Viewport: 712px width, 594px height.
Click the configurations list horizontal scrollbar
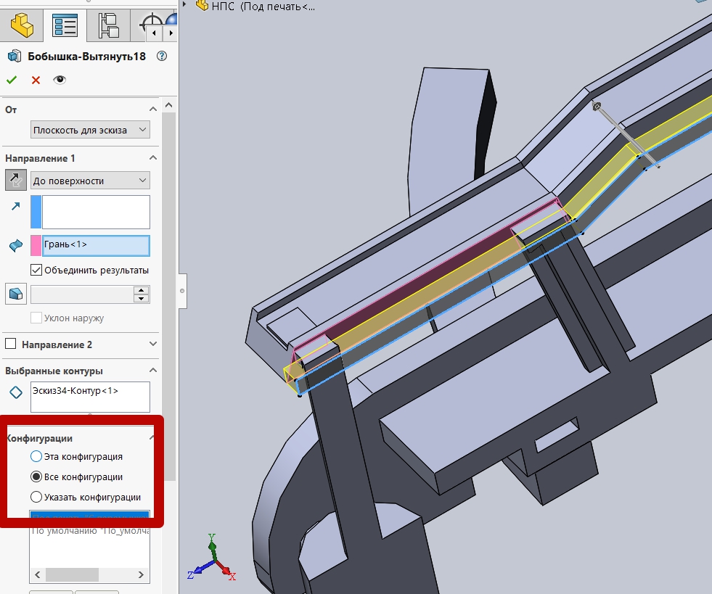pyautogui.click(x=72, y=574)
